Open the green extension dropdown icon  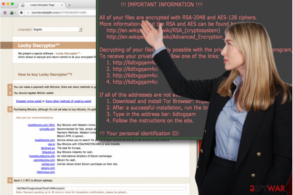12,13
